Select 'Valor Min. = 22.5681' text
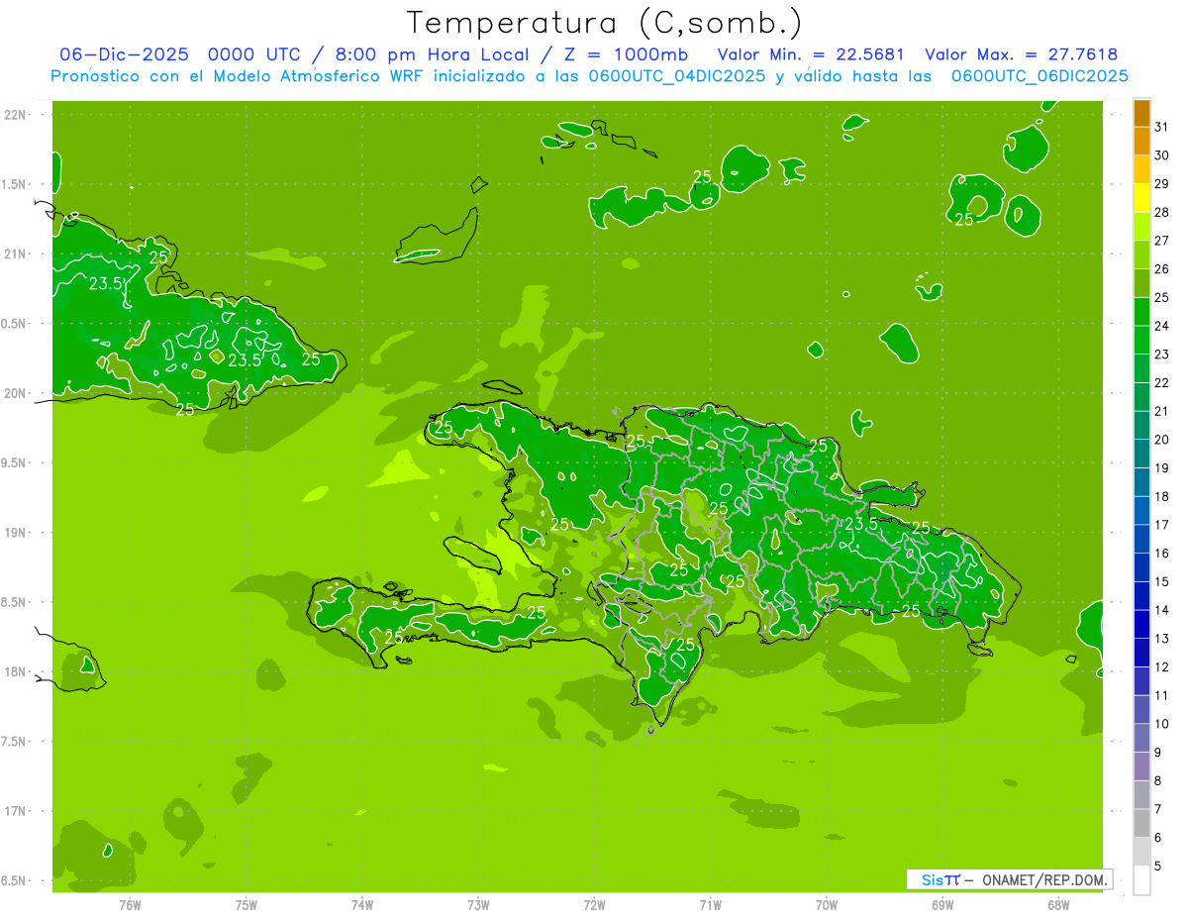Image resolution: width=1188 pixels, height=918 pixels. (810, 54)
